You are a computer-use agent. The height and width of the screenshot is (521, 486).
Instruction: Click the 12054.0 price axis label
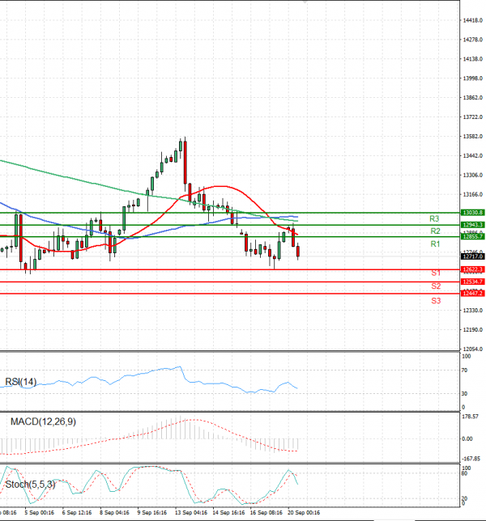[x=473, y=349]
